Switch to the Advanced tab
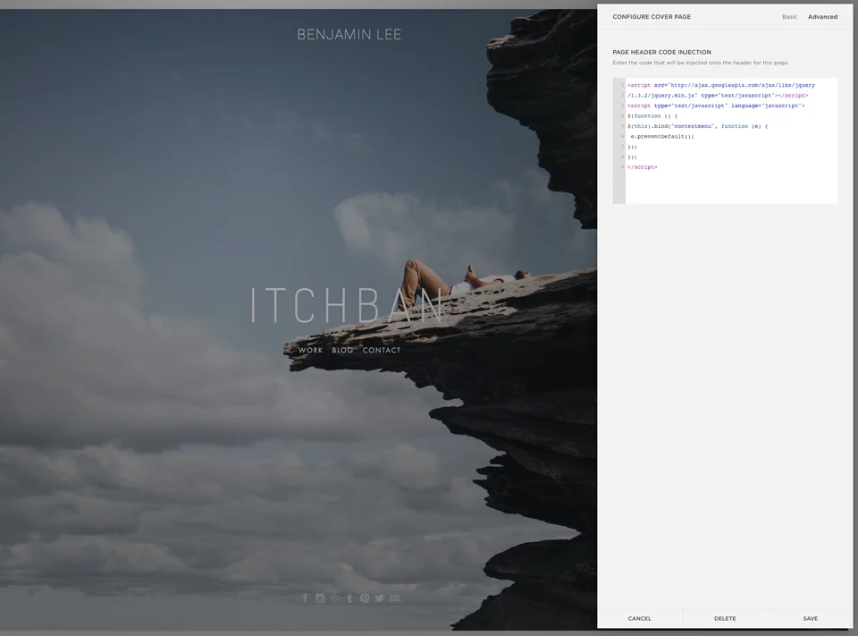This screenshot has width=858, height=636. coord(822,17)
